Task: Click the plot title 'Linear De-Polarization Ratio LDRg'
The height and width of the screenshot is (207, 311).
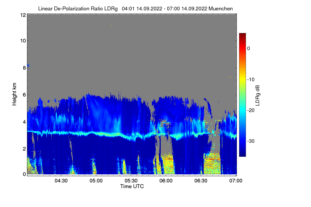Action: coord(78,9)
